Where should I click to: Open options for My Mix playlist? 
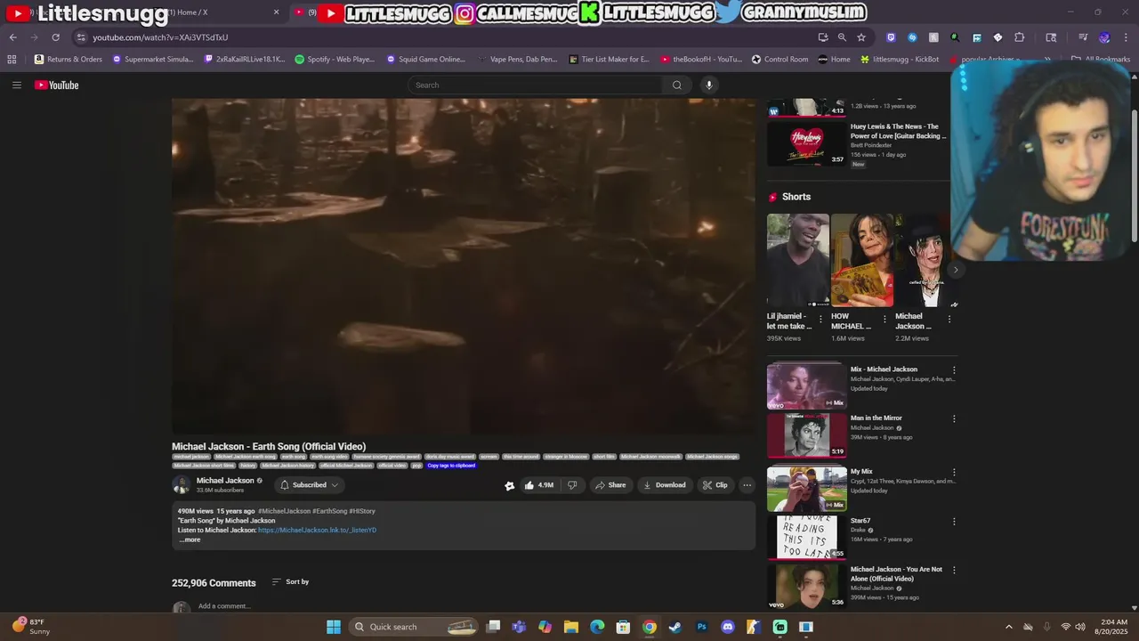click(x=954, y=473)
